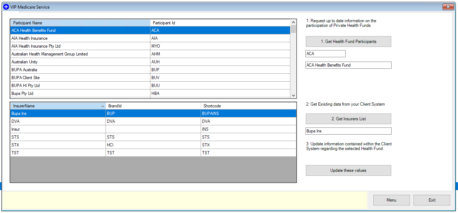This screenshot has width=458, height=213.
Task: Click the TST cell in Shortcode column
Action: tap(248, 153)
